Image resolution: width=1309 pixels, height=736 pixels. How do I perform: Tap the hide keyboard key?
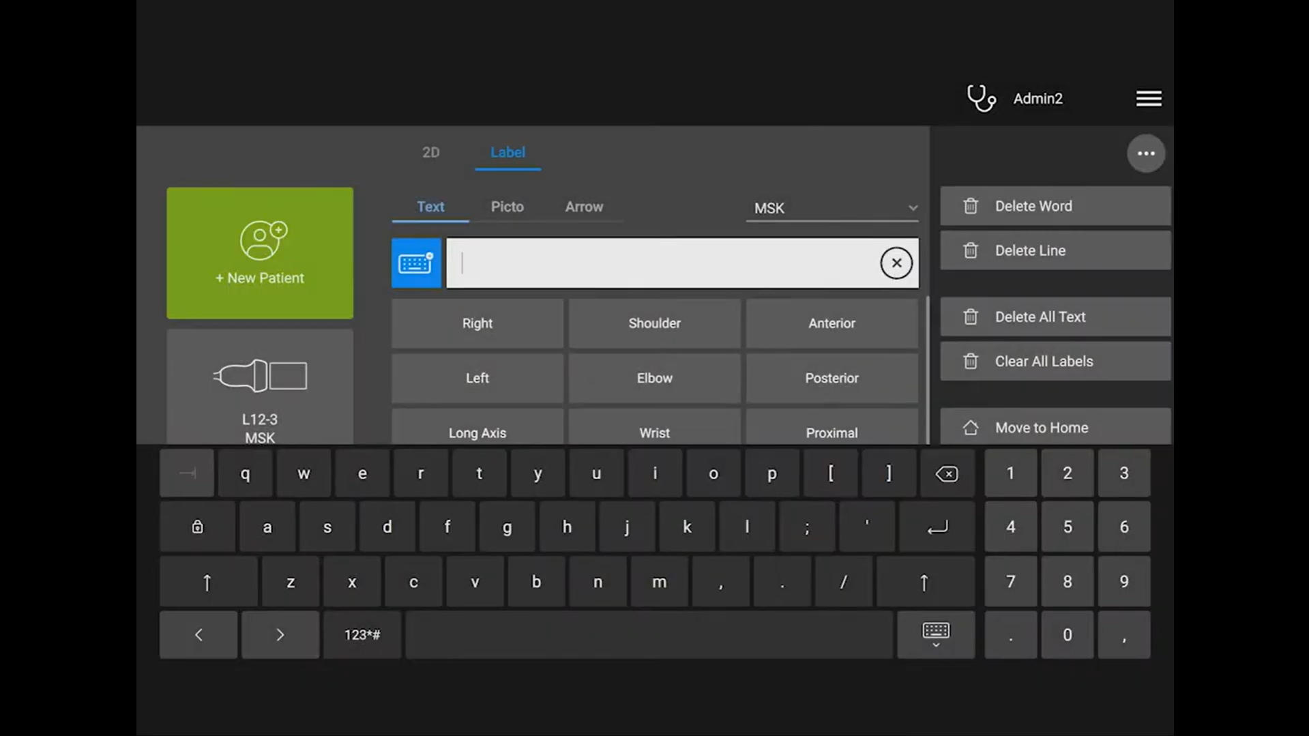(935, 634)
